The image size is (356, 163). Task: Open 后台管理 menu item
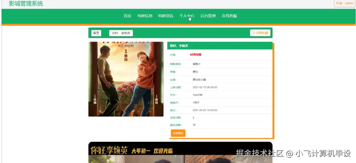pos(208,16)
